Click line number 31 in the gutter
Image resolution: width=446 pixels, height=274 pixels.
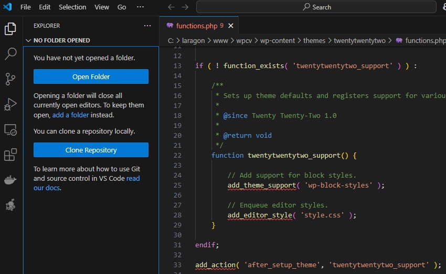pos(177,245)
